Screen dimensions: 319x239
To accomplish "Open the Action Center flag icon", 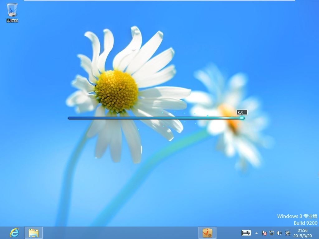I will 264,233.
